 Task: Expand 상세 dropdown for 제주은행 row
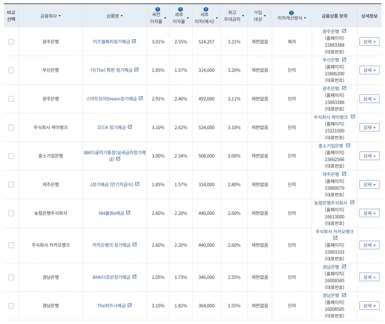click(x=369, y=184)
